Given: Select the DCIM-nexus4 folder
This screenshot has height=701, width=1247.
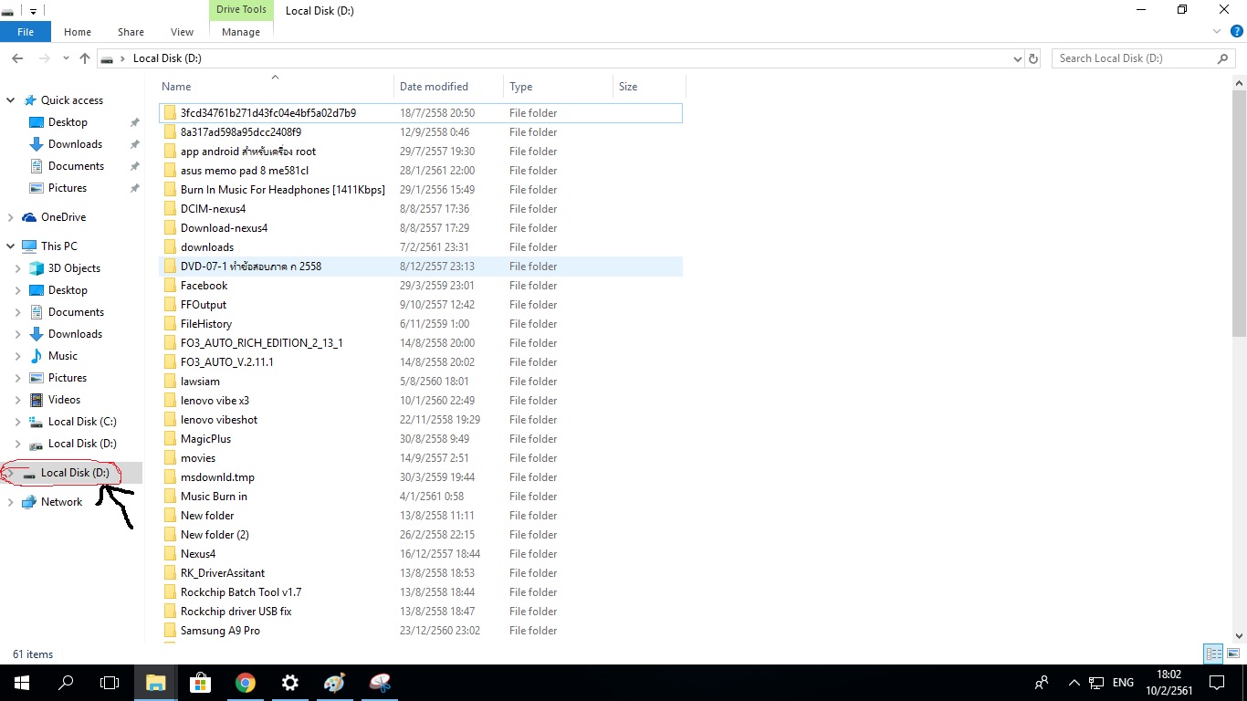Looking at the screenshot, I should (x=421, y=209).
